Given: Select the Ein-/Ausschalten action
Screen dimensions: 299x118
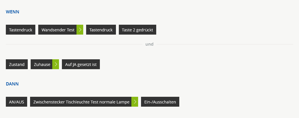Looking at the screenshot, I should pyautogui.click(x=160, y=102).
